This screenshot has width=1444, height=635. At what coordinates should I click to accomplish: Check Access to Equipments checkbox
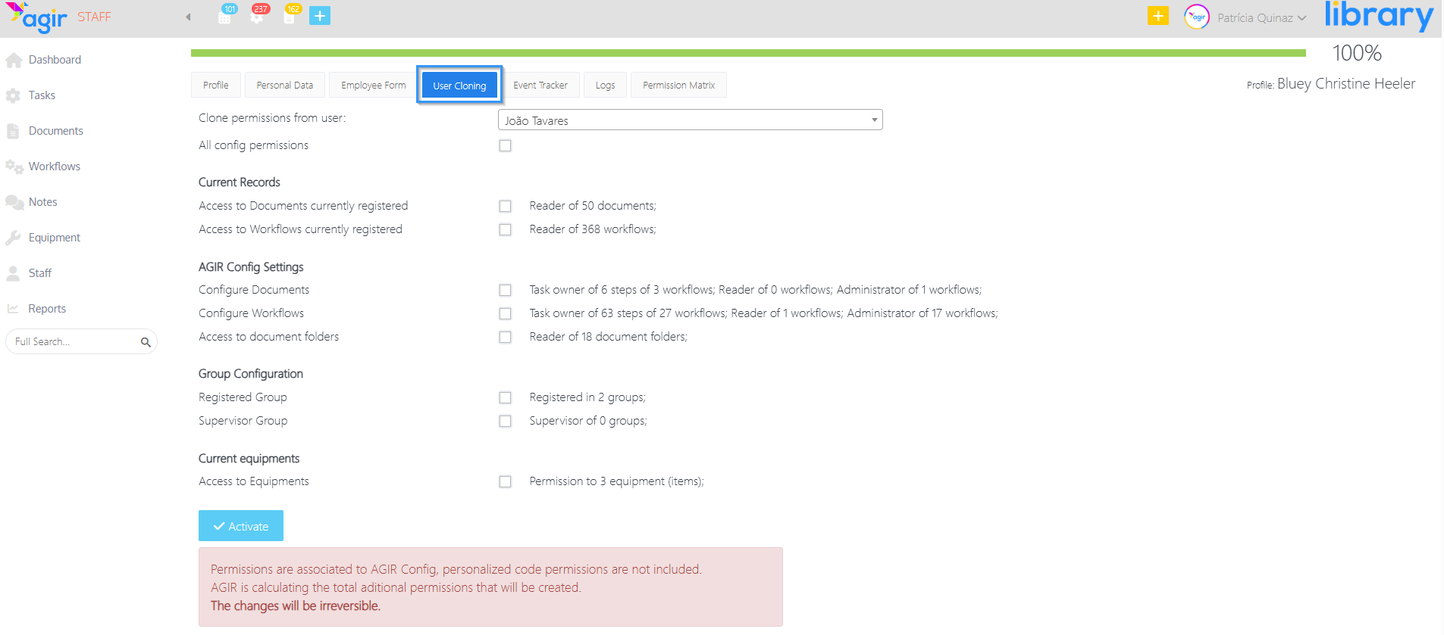506,482
